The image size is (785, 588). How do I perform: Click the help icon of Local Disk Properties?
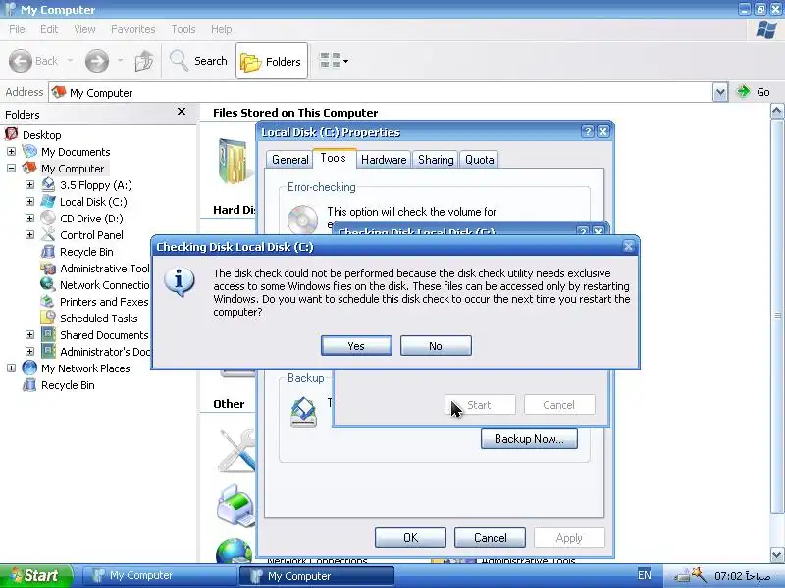(587, 132)
